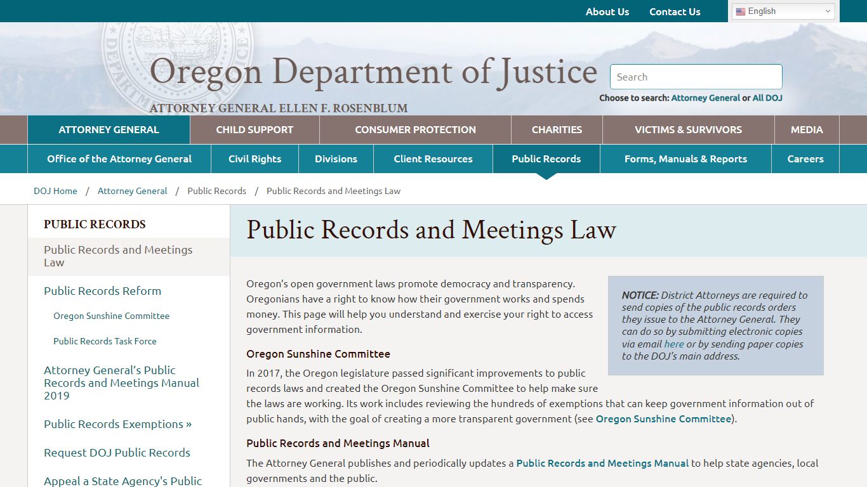Viewport: 867px width, 487px height.
Task: Go to DOJ Home breadcrumb
Action: (x=55, y=191)
